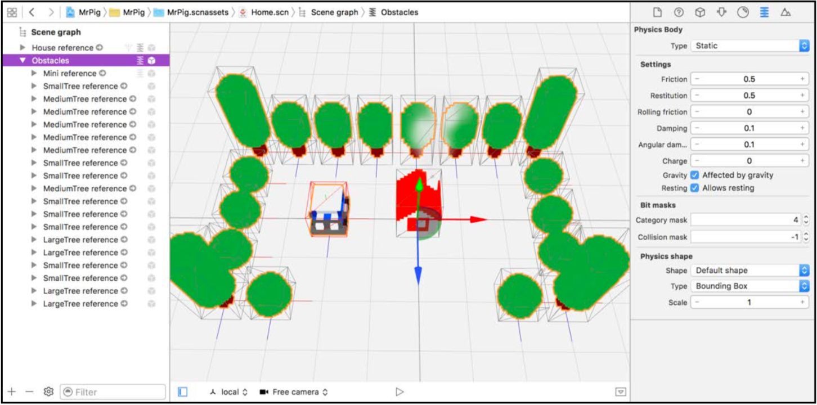Open the Materials inspector icon
The image size is (817, 405).
(x=743, y=12)
